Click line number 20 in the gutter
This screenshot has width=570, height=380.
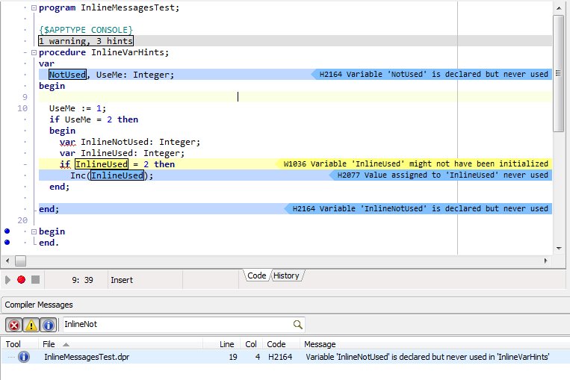click(22, 220)
